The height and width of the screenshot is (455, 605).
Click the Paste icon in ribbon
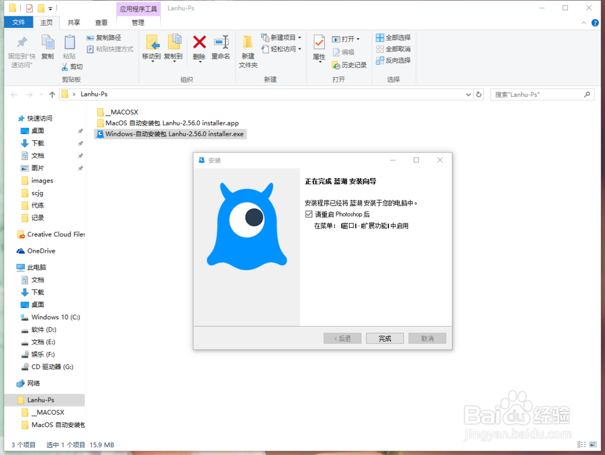click(70, 42)
